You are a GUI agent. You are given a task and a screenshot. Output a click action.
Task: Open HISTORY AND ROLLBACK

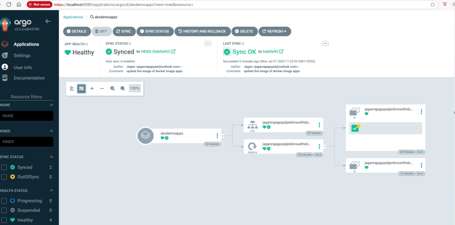pyautogui.click(x=202, y=31)
